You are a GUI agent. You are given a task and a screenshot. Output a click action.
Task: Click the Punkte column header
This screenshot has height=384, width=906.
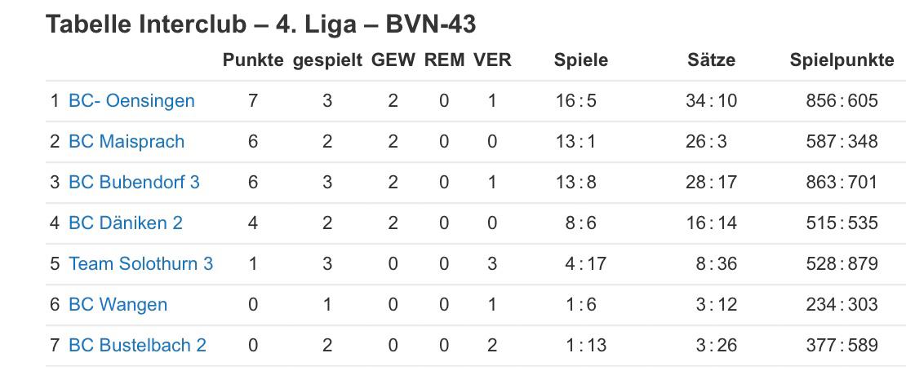tap(253, 60)
